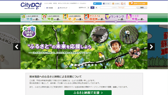Open the 使い道から選ぶ navigation tab
168x95 pixels.
pyautogui.click(x=73, y=18)
